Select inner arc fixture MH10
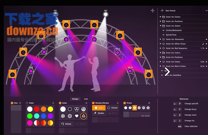This screenshot has height=135, width=208. [130, 71]
